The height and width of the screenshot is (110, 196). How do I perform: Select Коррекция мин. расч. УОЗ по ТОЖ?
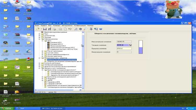64,49
